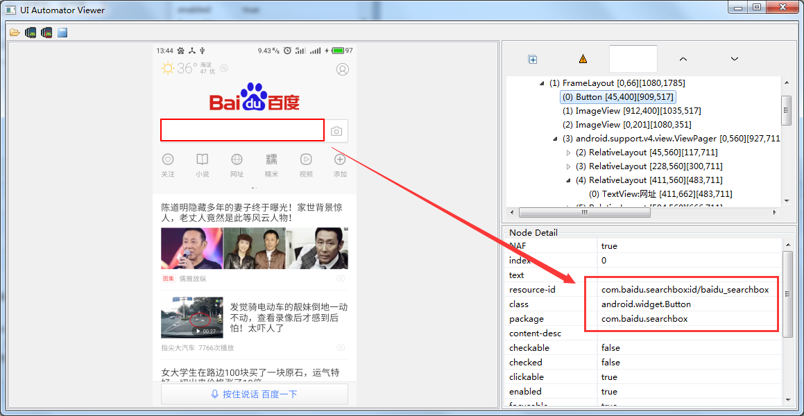Viewport: 804px width, 416px height.
Task: Click the resource-id value baidu_searchbox
Action: coord(685,290)
